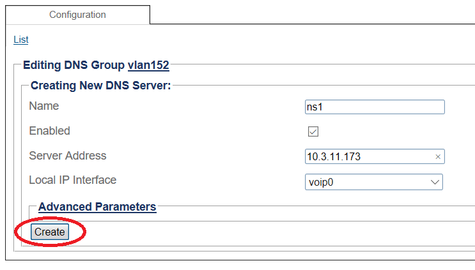Viewport: 475px width, 270px height.
Task: Clear the Server Address field with the X icon
Action: coord(438,156)
